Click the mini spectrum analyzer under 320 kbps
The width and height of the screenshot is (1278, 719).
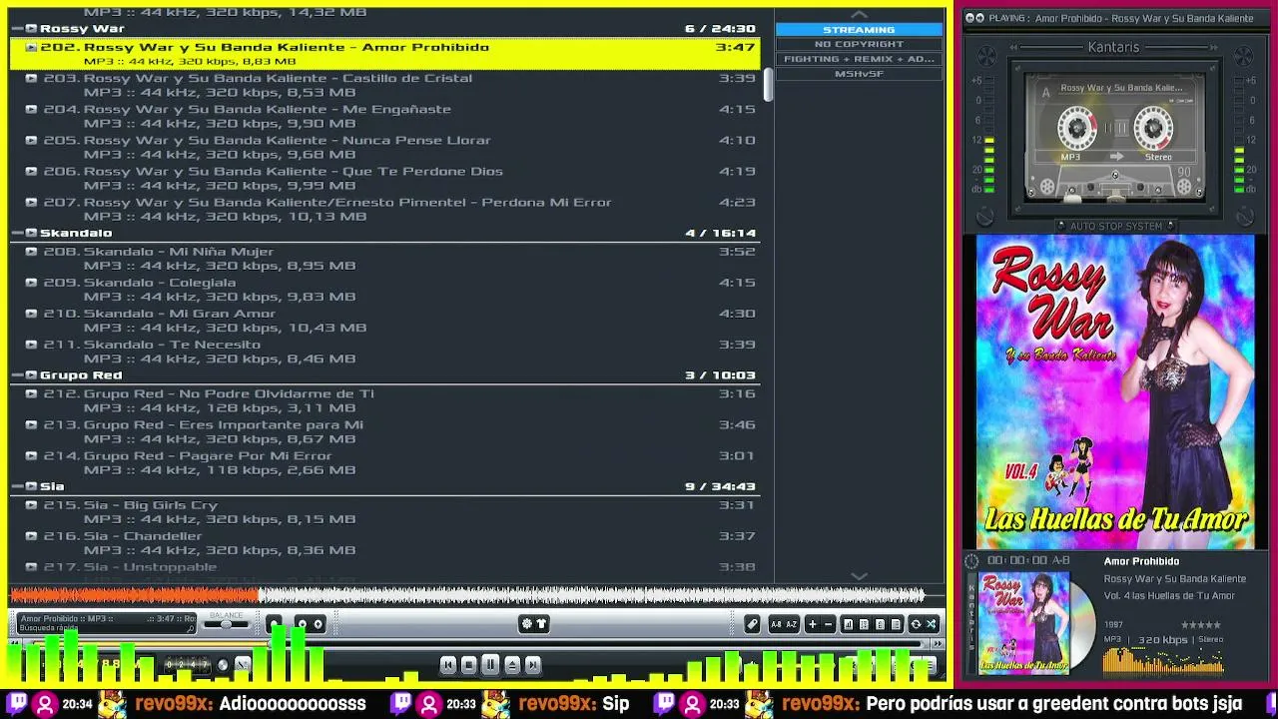point(1163,660)
